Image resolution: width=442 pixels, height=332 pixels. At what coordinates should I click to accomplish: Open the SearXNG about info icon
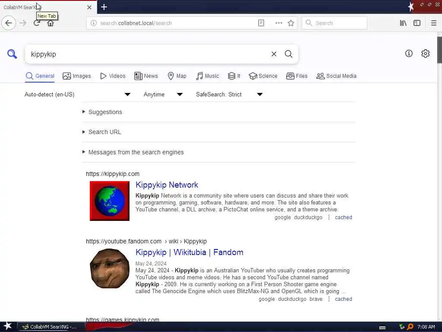click(409, 53)
